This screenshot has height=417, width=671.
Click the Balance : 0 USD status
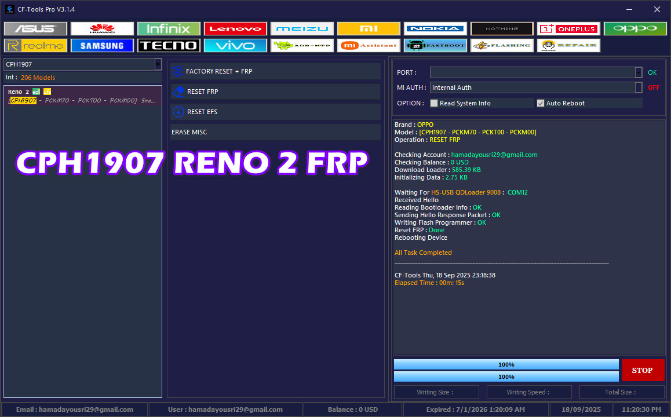click(353, 409)
